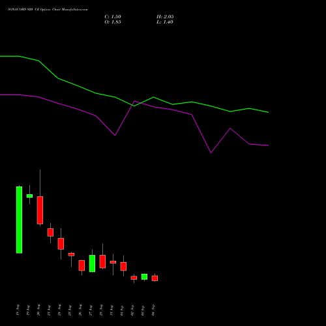326x326 pixels.
Task: Click the small green candle for 19 Aug
Action: coord(29,196)
